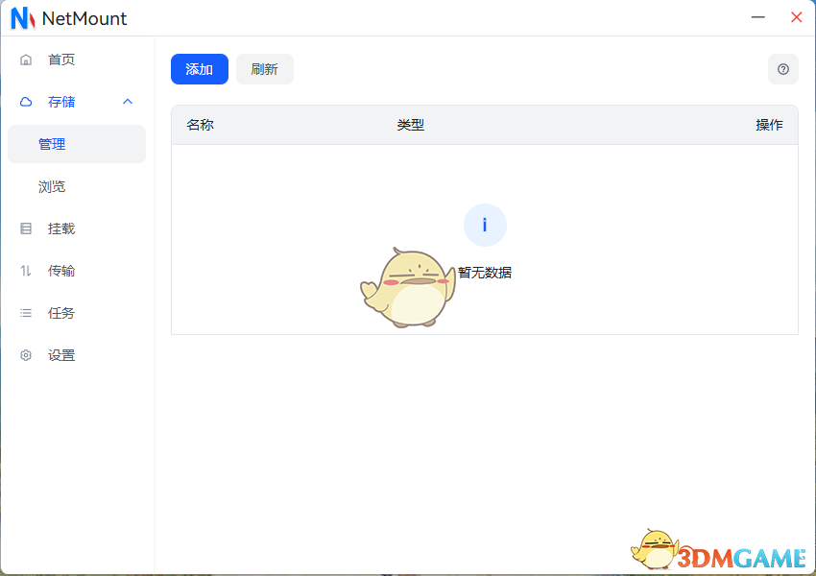Viewport: 816px width, 576px height.
Task: Select the 首页 home icon in sidebar
Action: [x=25, y=60]
